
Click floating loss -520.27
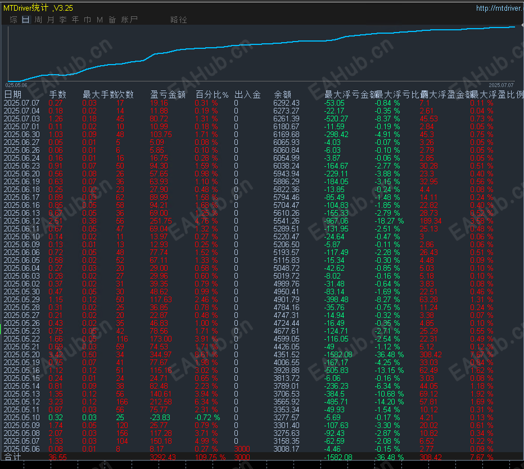click(x=336, y=119)
